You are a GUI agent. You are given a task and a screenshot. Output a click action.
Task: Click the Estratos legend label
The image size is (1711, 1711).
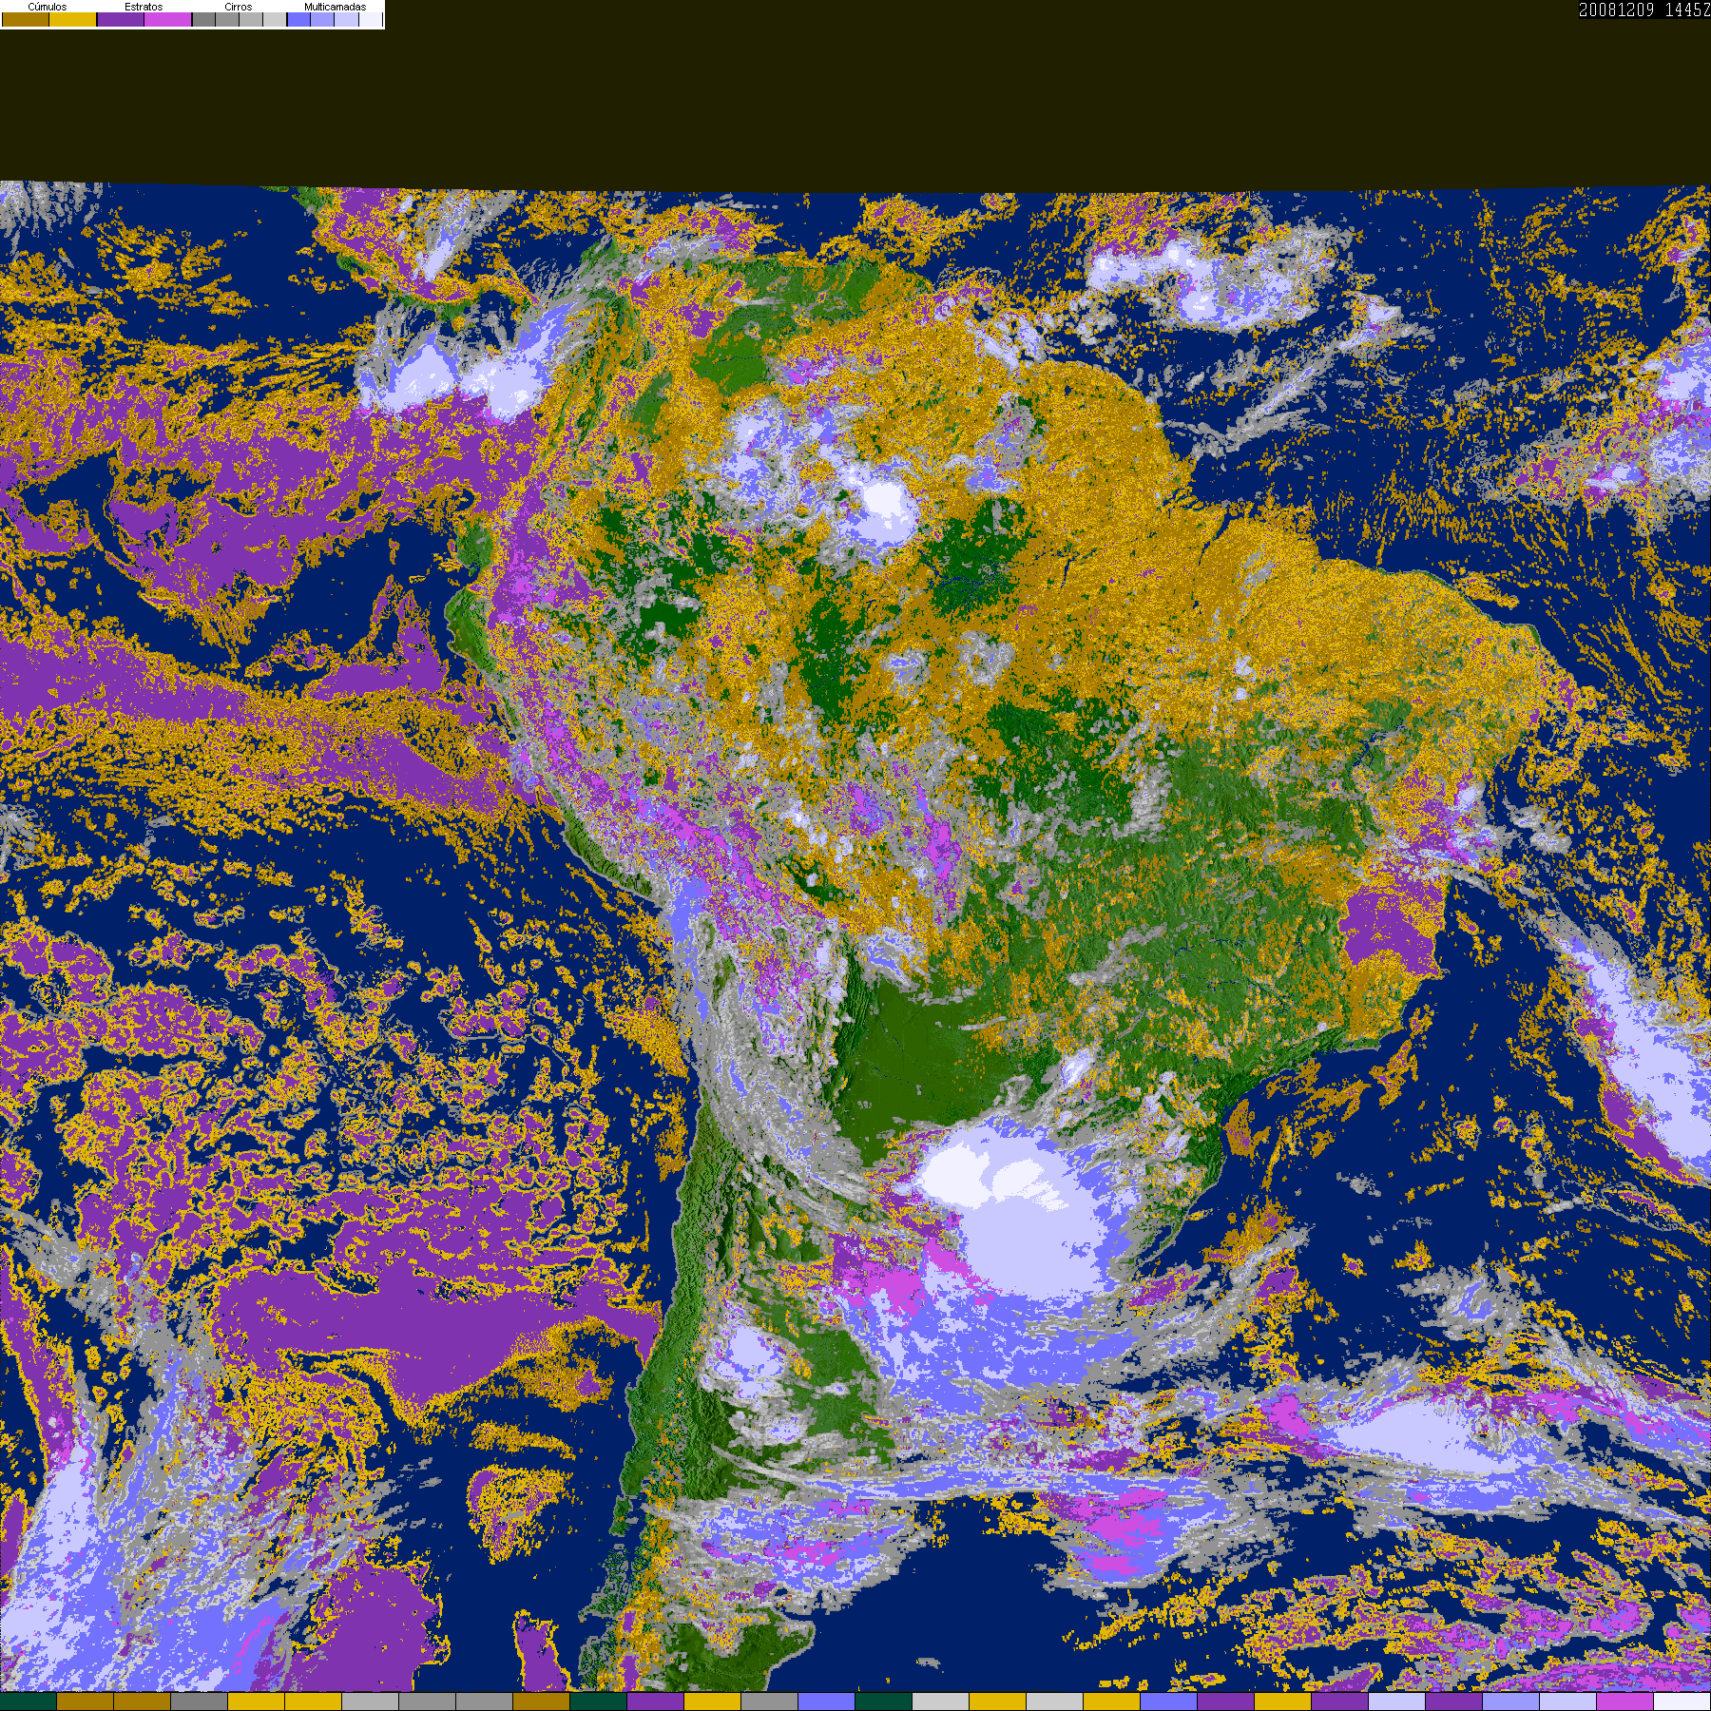tap(144, 7)
